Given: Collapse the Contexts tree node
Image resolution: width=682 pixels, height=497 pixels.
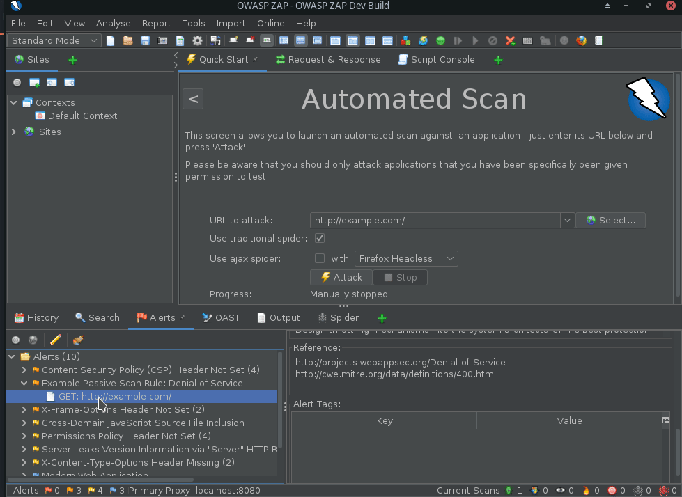Looking at the screenshot, I should pos(14,103).
